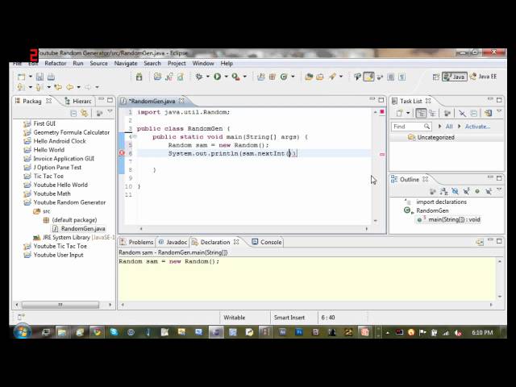
Task: Click Open Perspective icon left of Java
Action: (x=436, y=77)
